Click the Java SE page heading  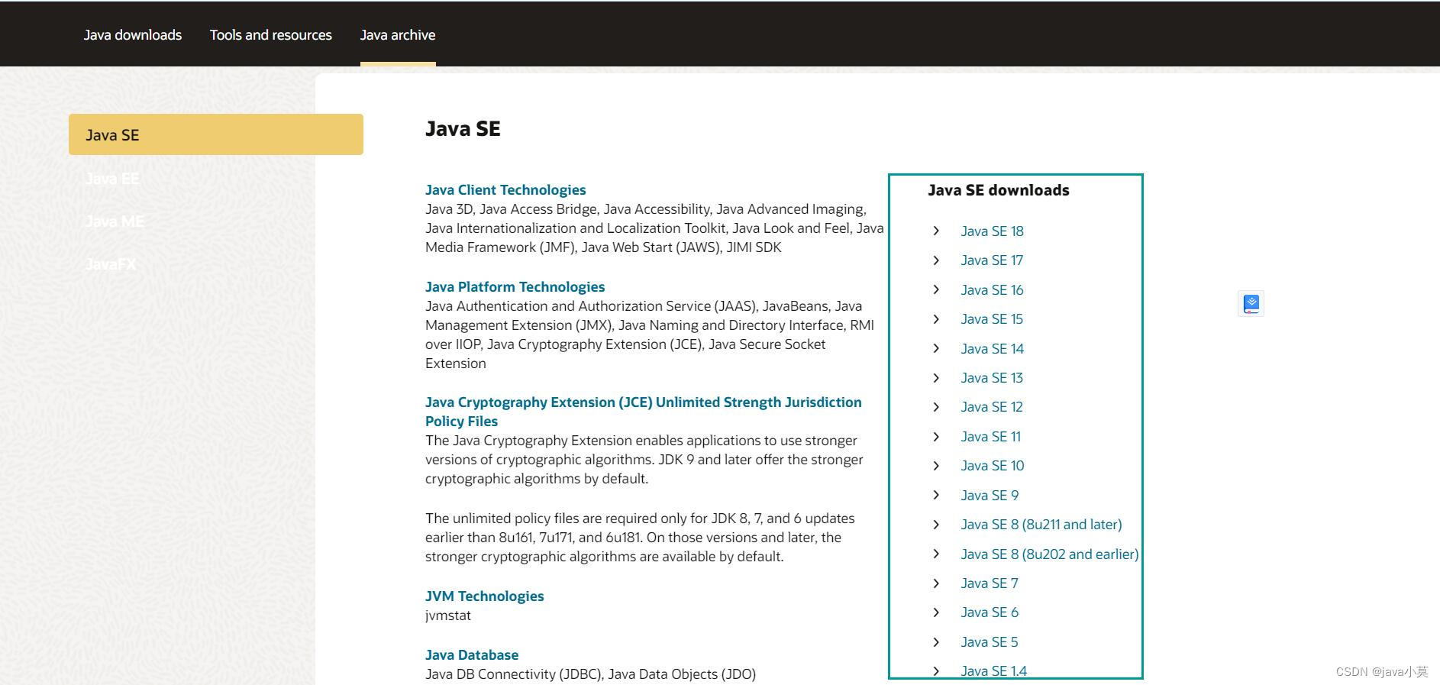coord(463,129)
